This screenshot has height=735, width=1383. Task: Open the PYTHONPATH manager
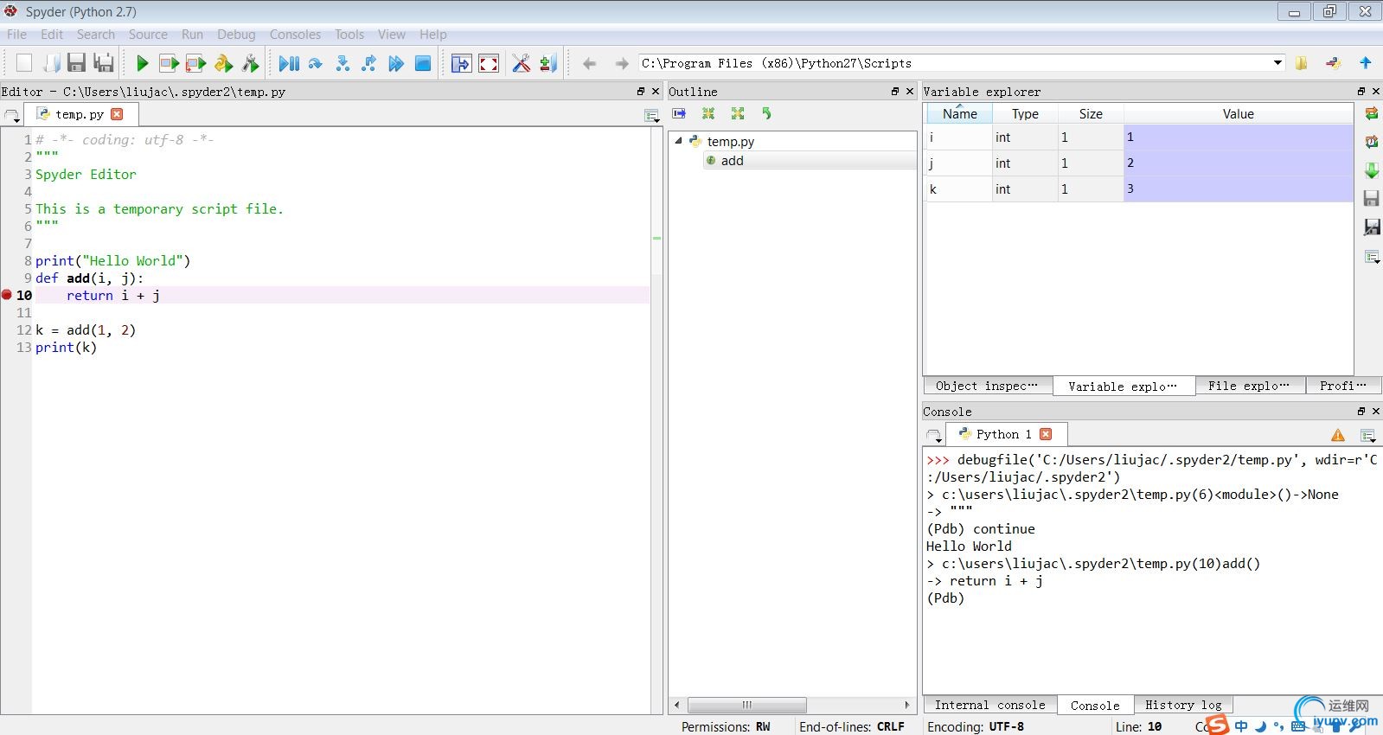click(547, 63)
